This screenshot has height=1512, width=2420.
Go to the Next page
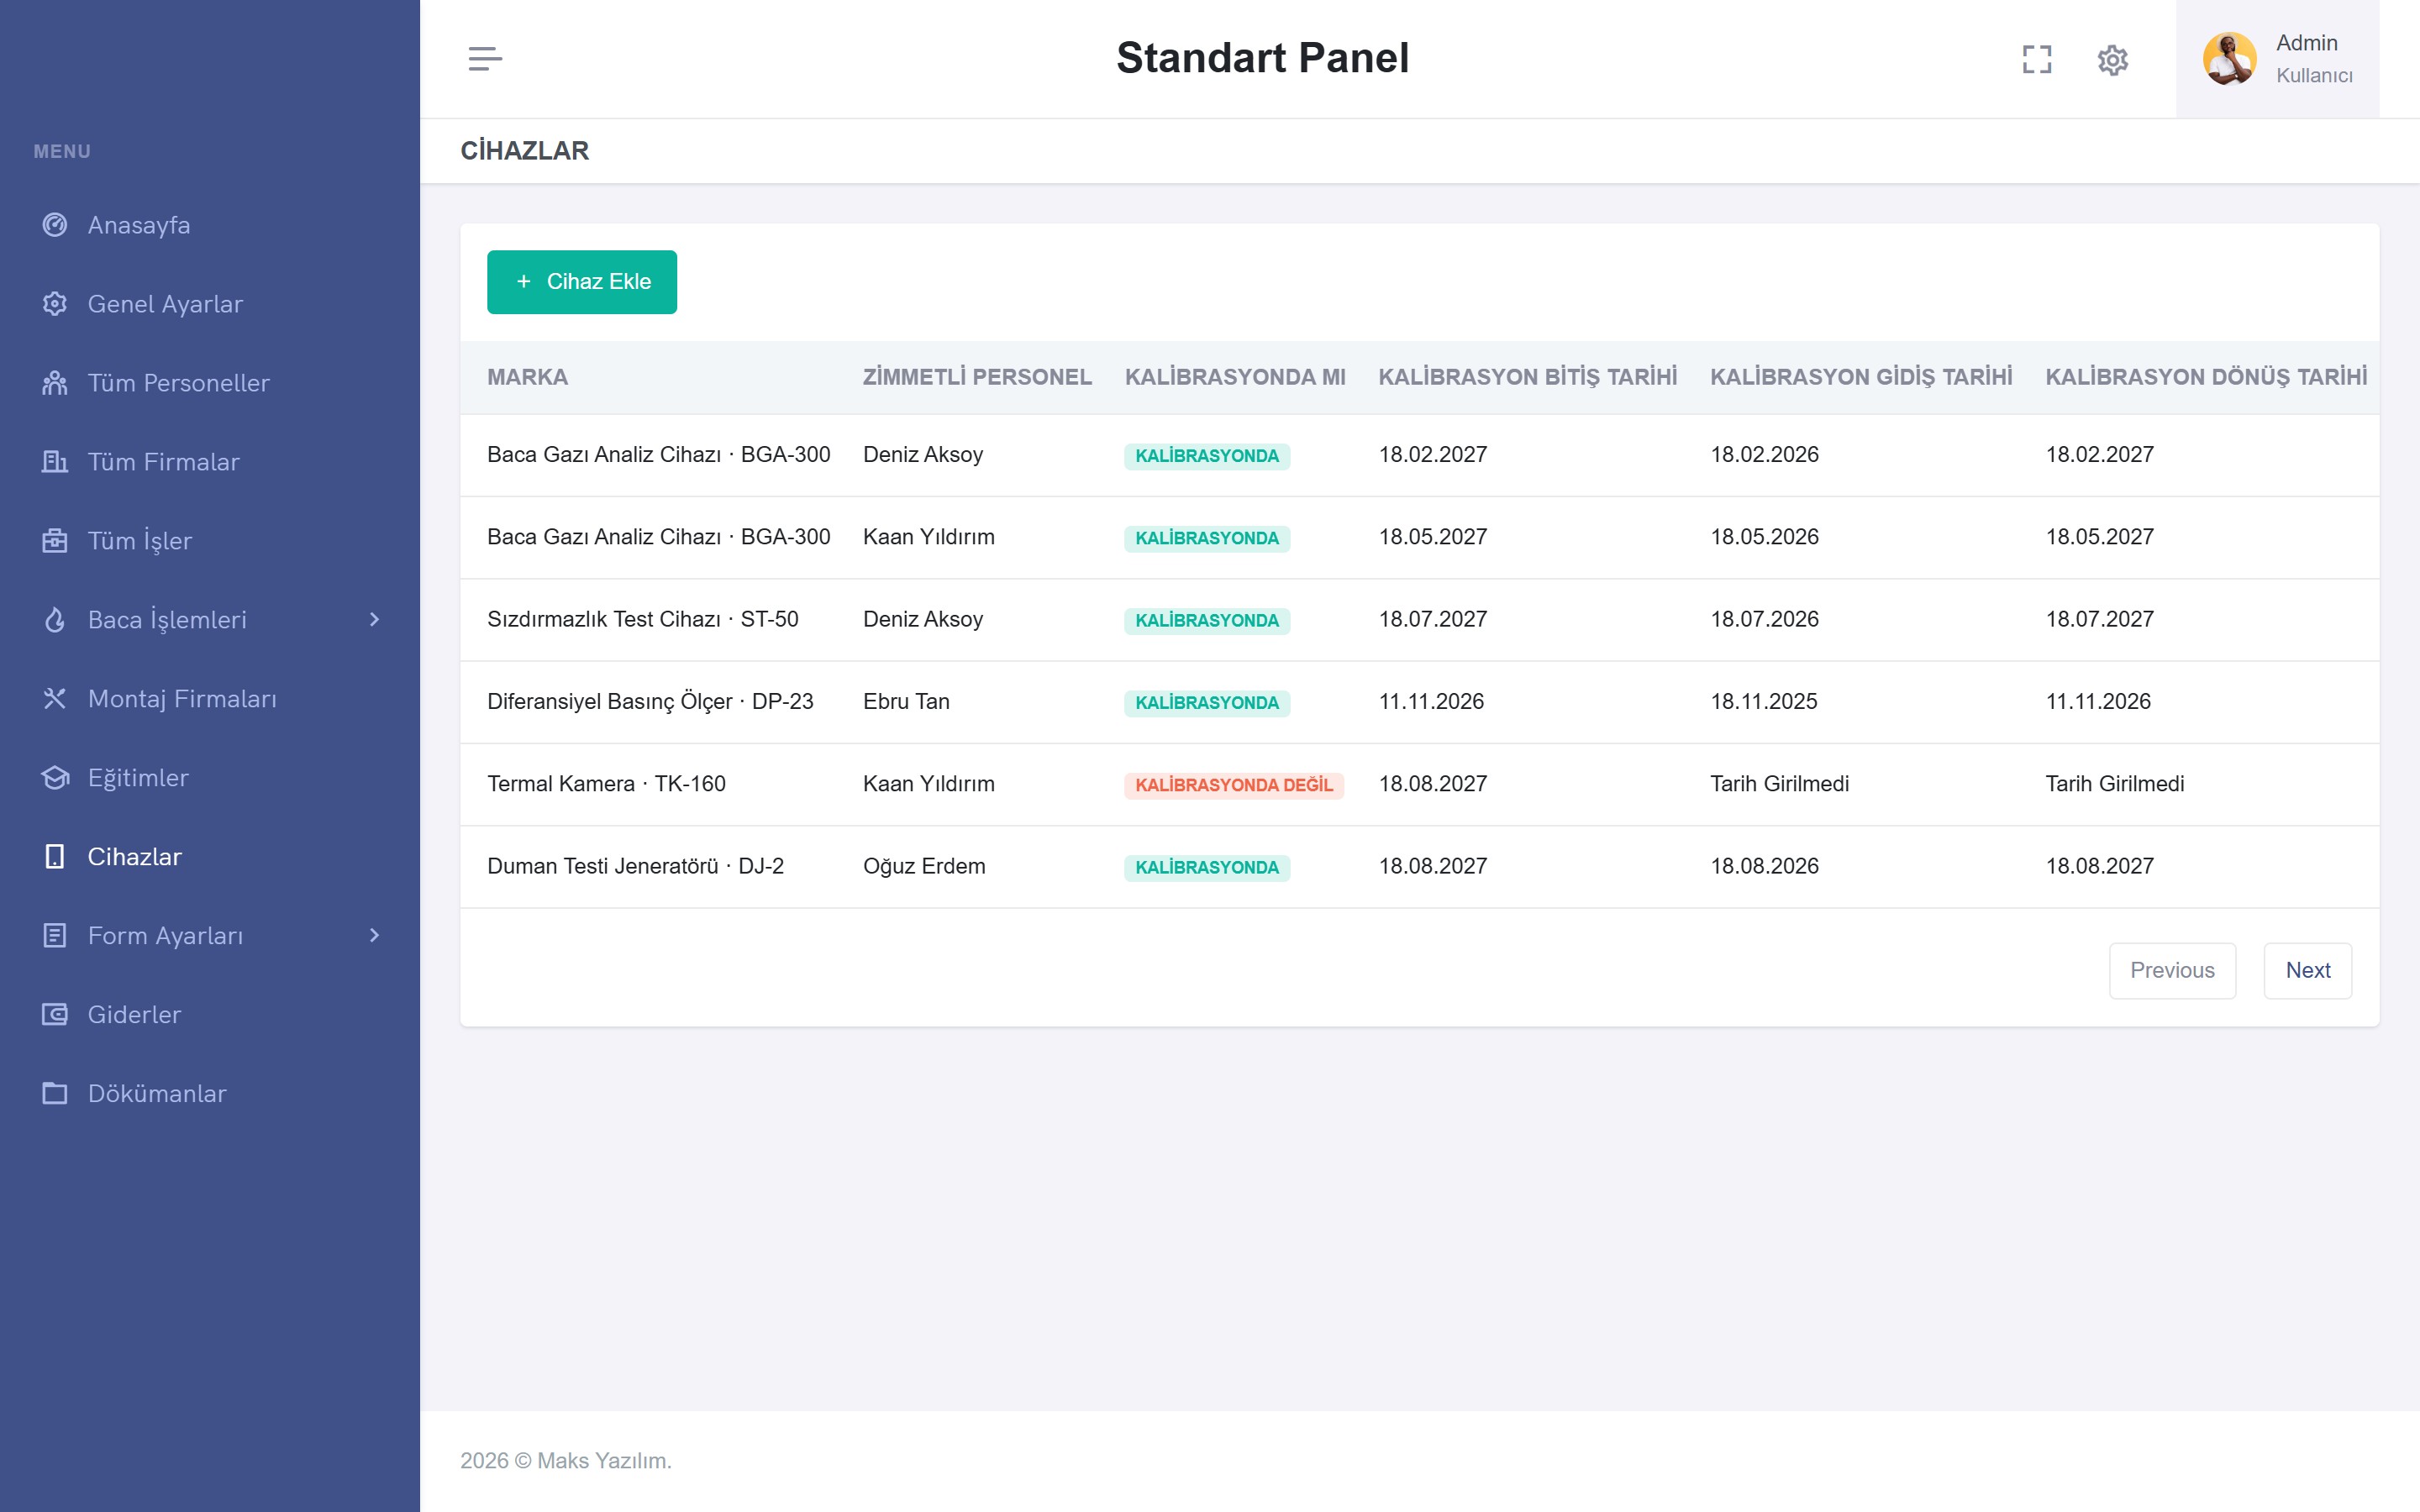pyautogui.click(x=2307, y=971)
